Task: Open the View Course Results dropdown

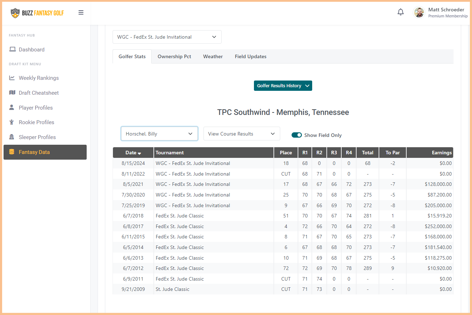Action: point(242,134)
